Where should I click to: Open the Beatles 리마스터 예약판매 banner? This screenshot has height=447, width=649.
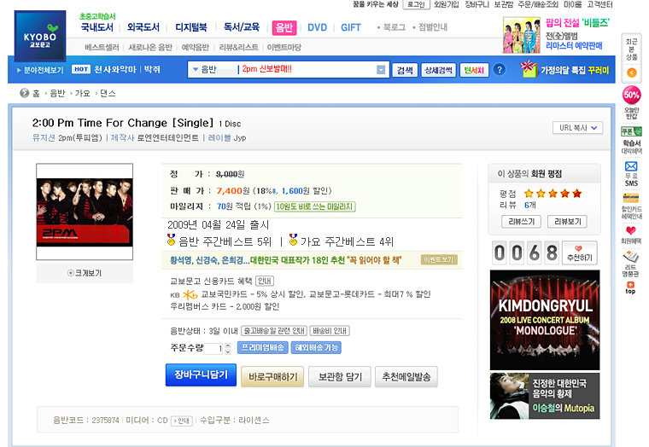click(557, 35)
